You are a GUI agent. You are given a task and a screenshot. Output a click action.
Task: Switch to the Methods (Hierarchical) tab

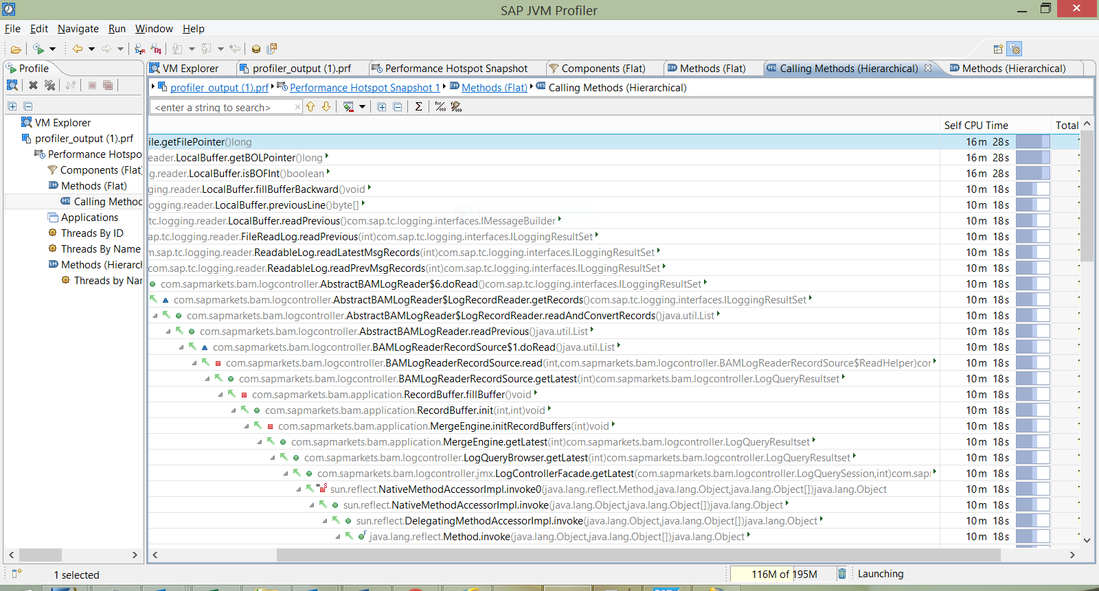(x=1007, y=69)
